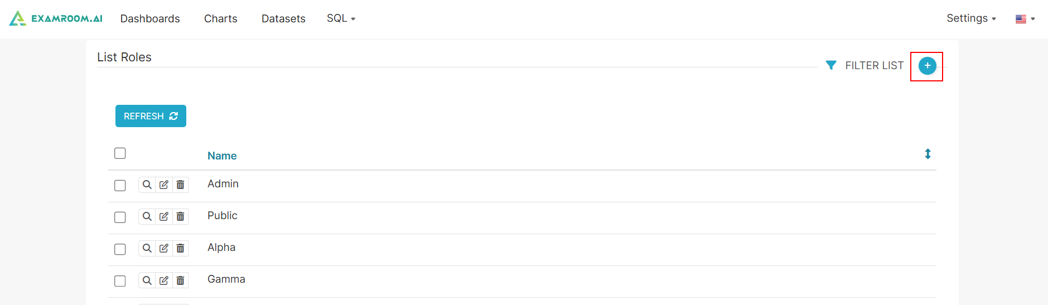Go to Dashboards
Screen dimensions: 1048x305
coord(150,18)
